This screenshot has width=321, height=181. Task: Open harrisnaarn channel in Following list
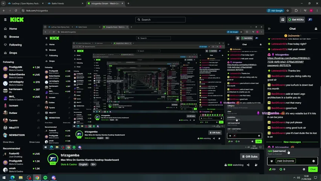click(21, 91)
